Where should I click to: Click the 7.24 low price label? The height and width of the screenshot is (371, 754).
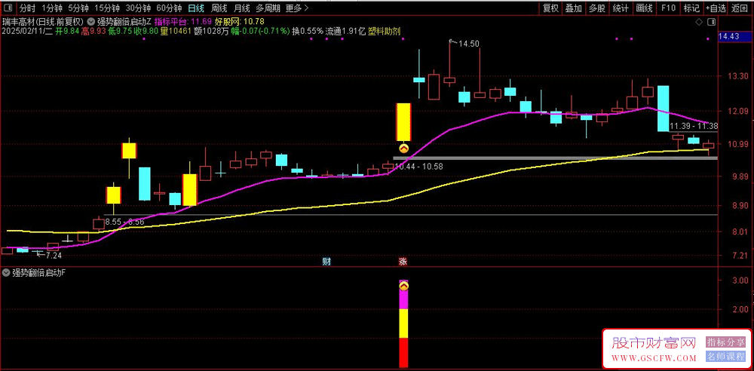point(54,255)
